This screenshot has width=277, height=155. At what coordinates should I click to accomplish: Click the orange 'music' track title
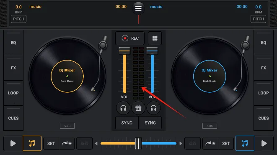(35, 7)
